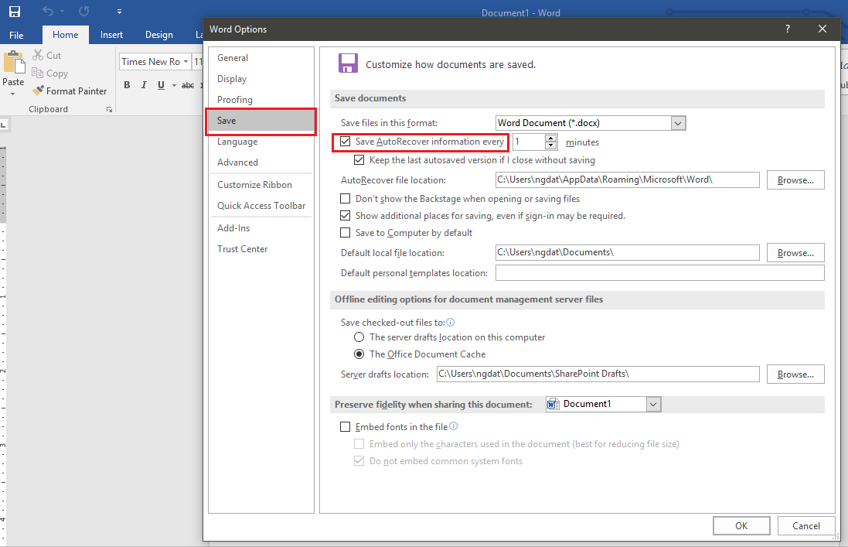Screen dimensions: 848x547
Task: Toggle Bold formatting
Action: (127, 85)
